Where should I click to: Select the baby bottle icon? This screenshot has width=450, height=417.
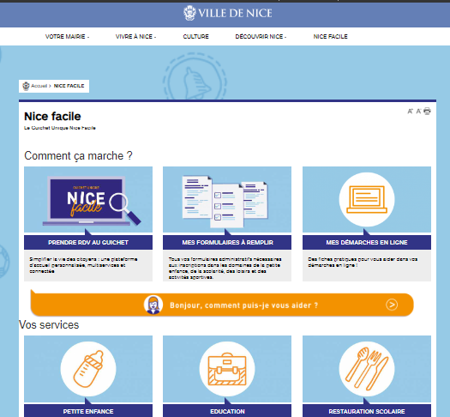pos(88,369)
